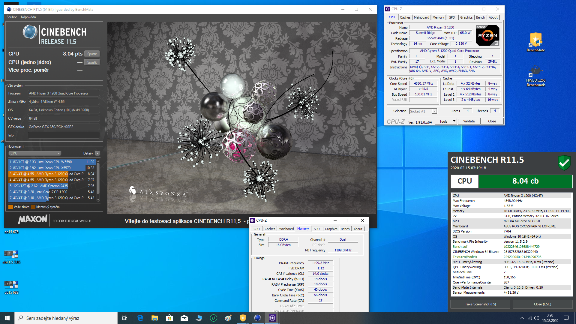576x324 pixels.
Task: Run the single core CPU test Spustit
Action: [x=92, y=62]
